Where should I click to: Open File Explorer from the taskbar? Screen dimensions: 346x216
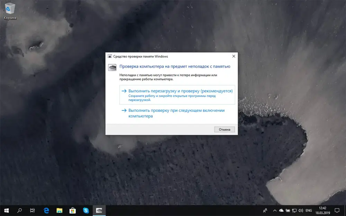[60, 210]
